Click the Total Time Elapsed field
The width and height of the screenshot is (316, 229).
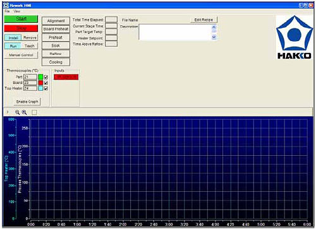tap(111, 20)
